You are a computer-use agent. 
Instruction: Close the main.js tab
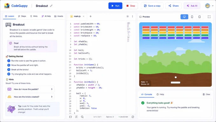(x=84, y=16)
